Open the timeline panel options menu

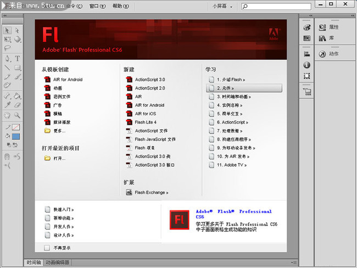294,263
